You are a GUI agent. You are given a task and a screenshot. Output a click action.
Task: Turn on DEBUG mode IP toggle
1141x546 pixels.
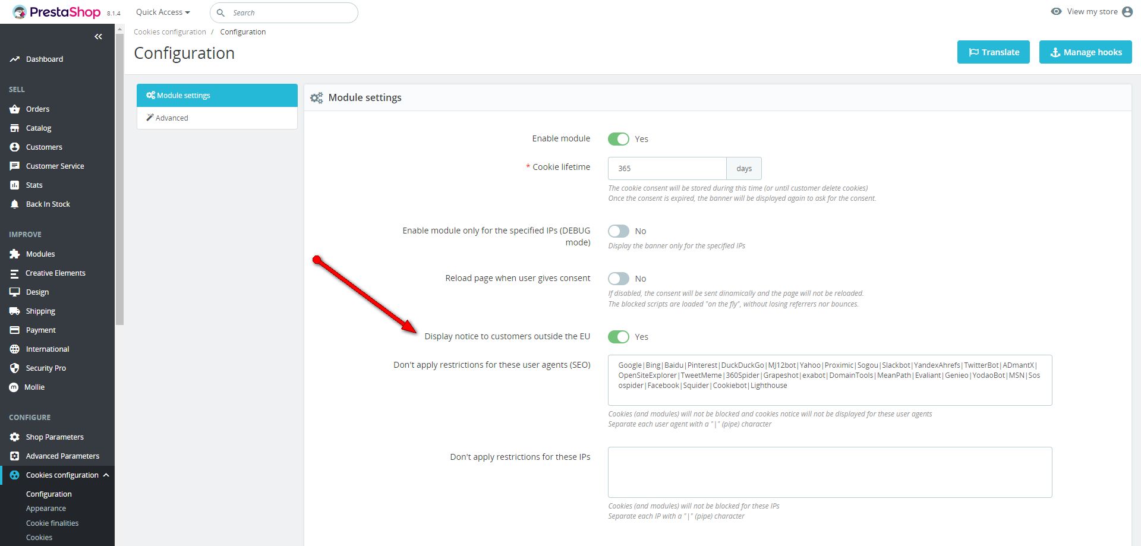(x=618, y=231)
